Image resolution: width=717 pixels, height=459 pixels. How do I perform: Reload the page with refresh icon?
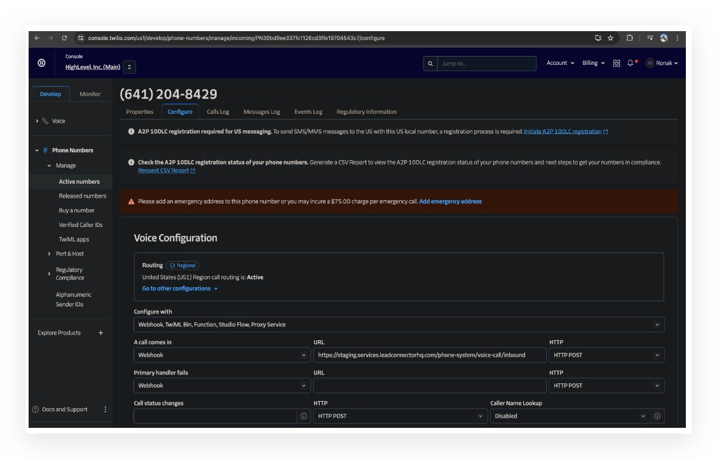tap(64, 38)
